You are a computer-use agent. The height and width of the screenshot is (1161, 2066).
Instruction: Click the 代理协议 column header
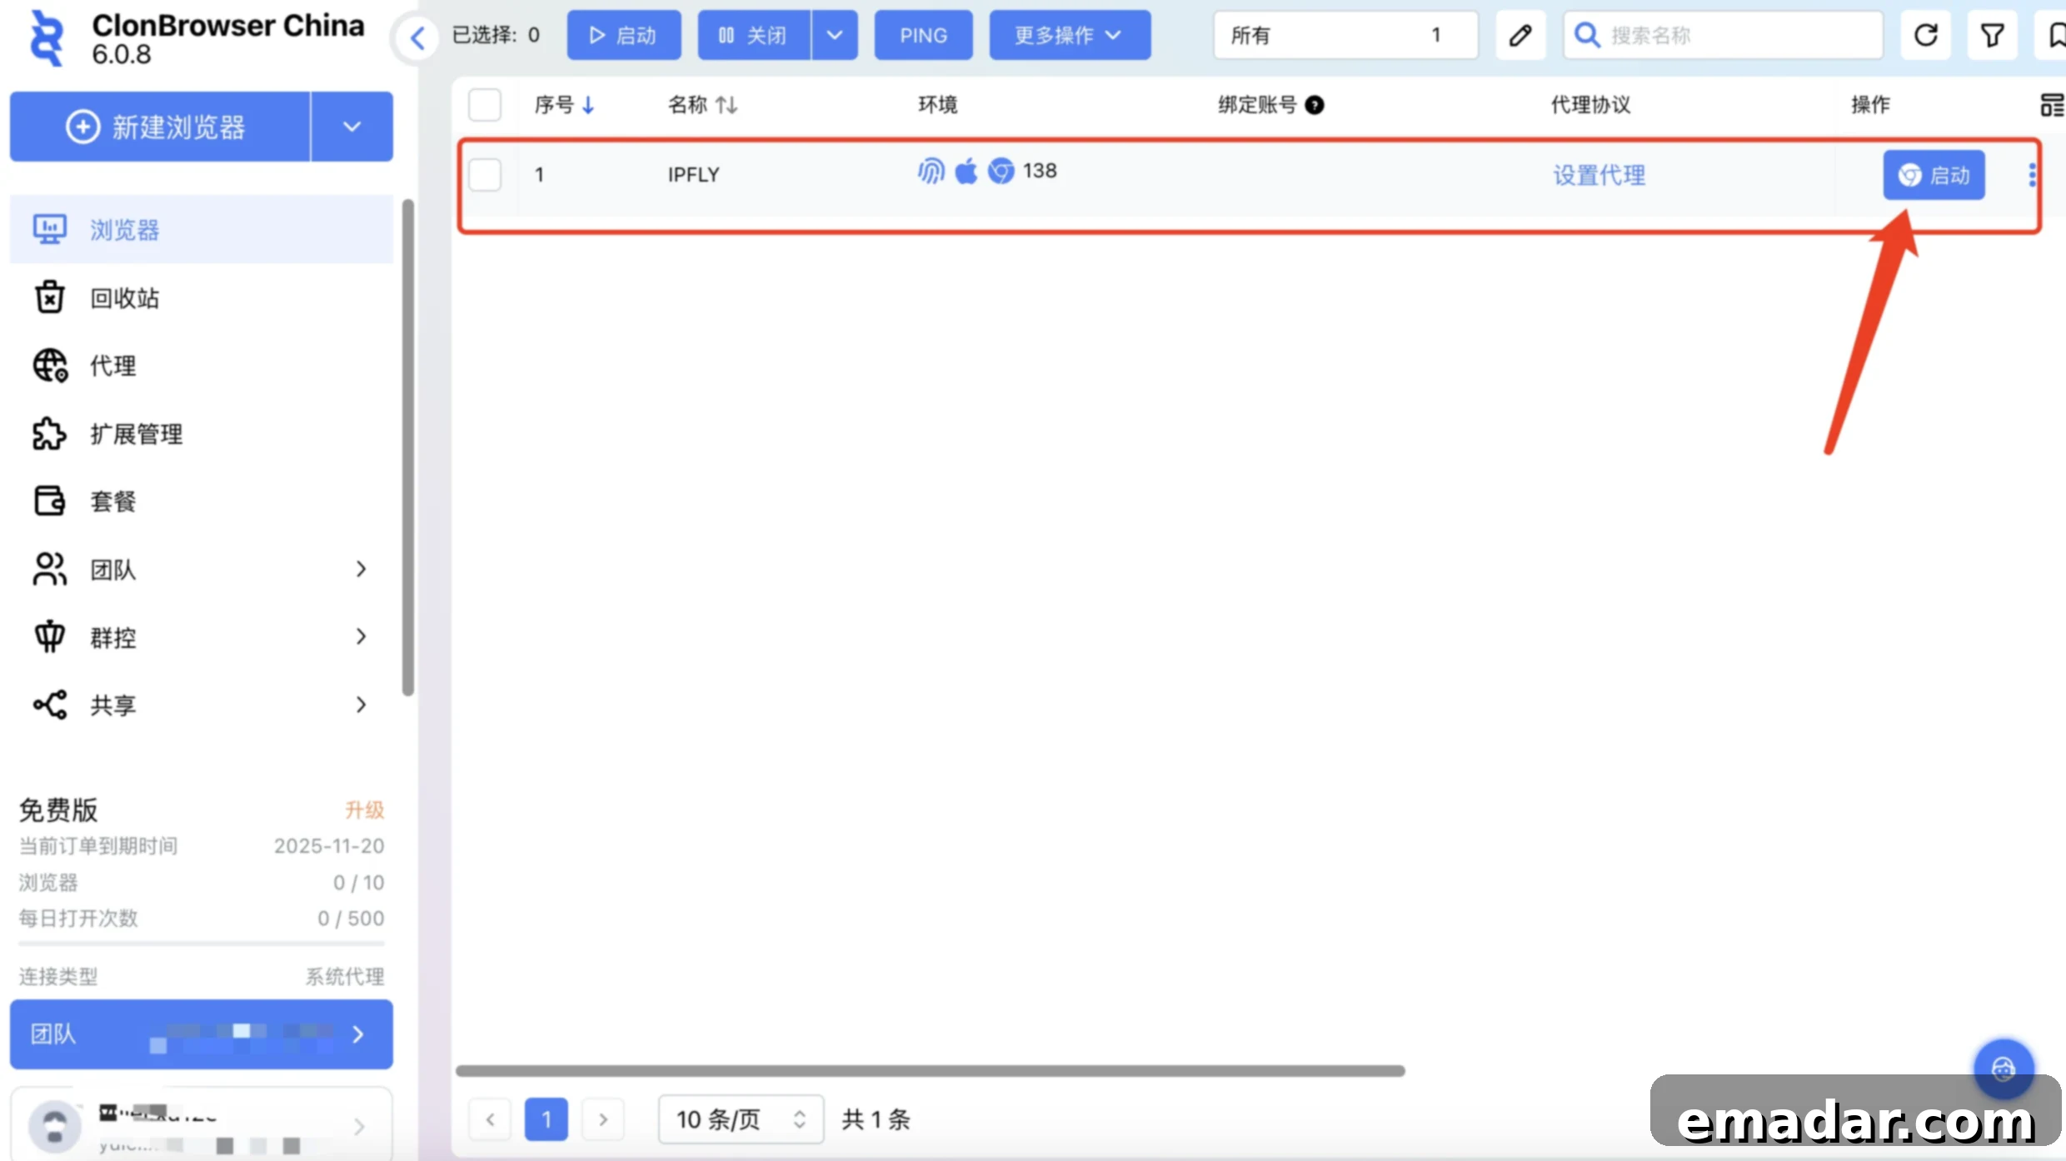[x=1590, y=105]
